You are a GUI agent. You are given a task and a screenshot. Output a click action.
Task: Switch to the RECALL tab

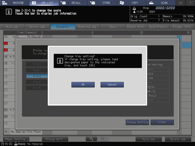pyautogui.click(x=73, y=3)
